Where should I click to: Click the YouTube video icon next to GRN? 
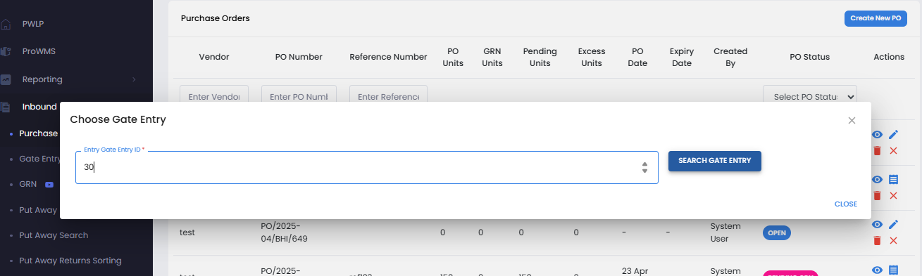point(49,184)
